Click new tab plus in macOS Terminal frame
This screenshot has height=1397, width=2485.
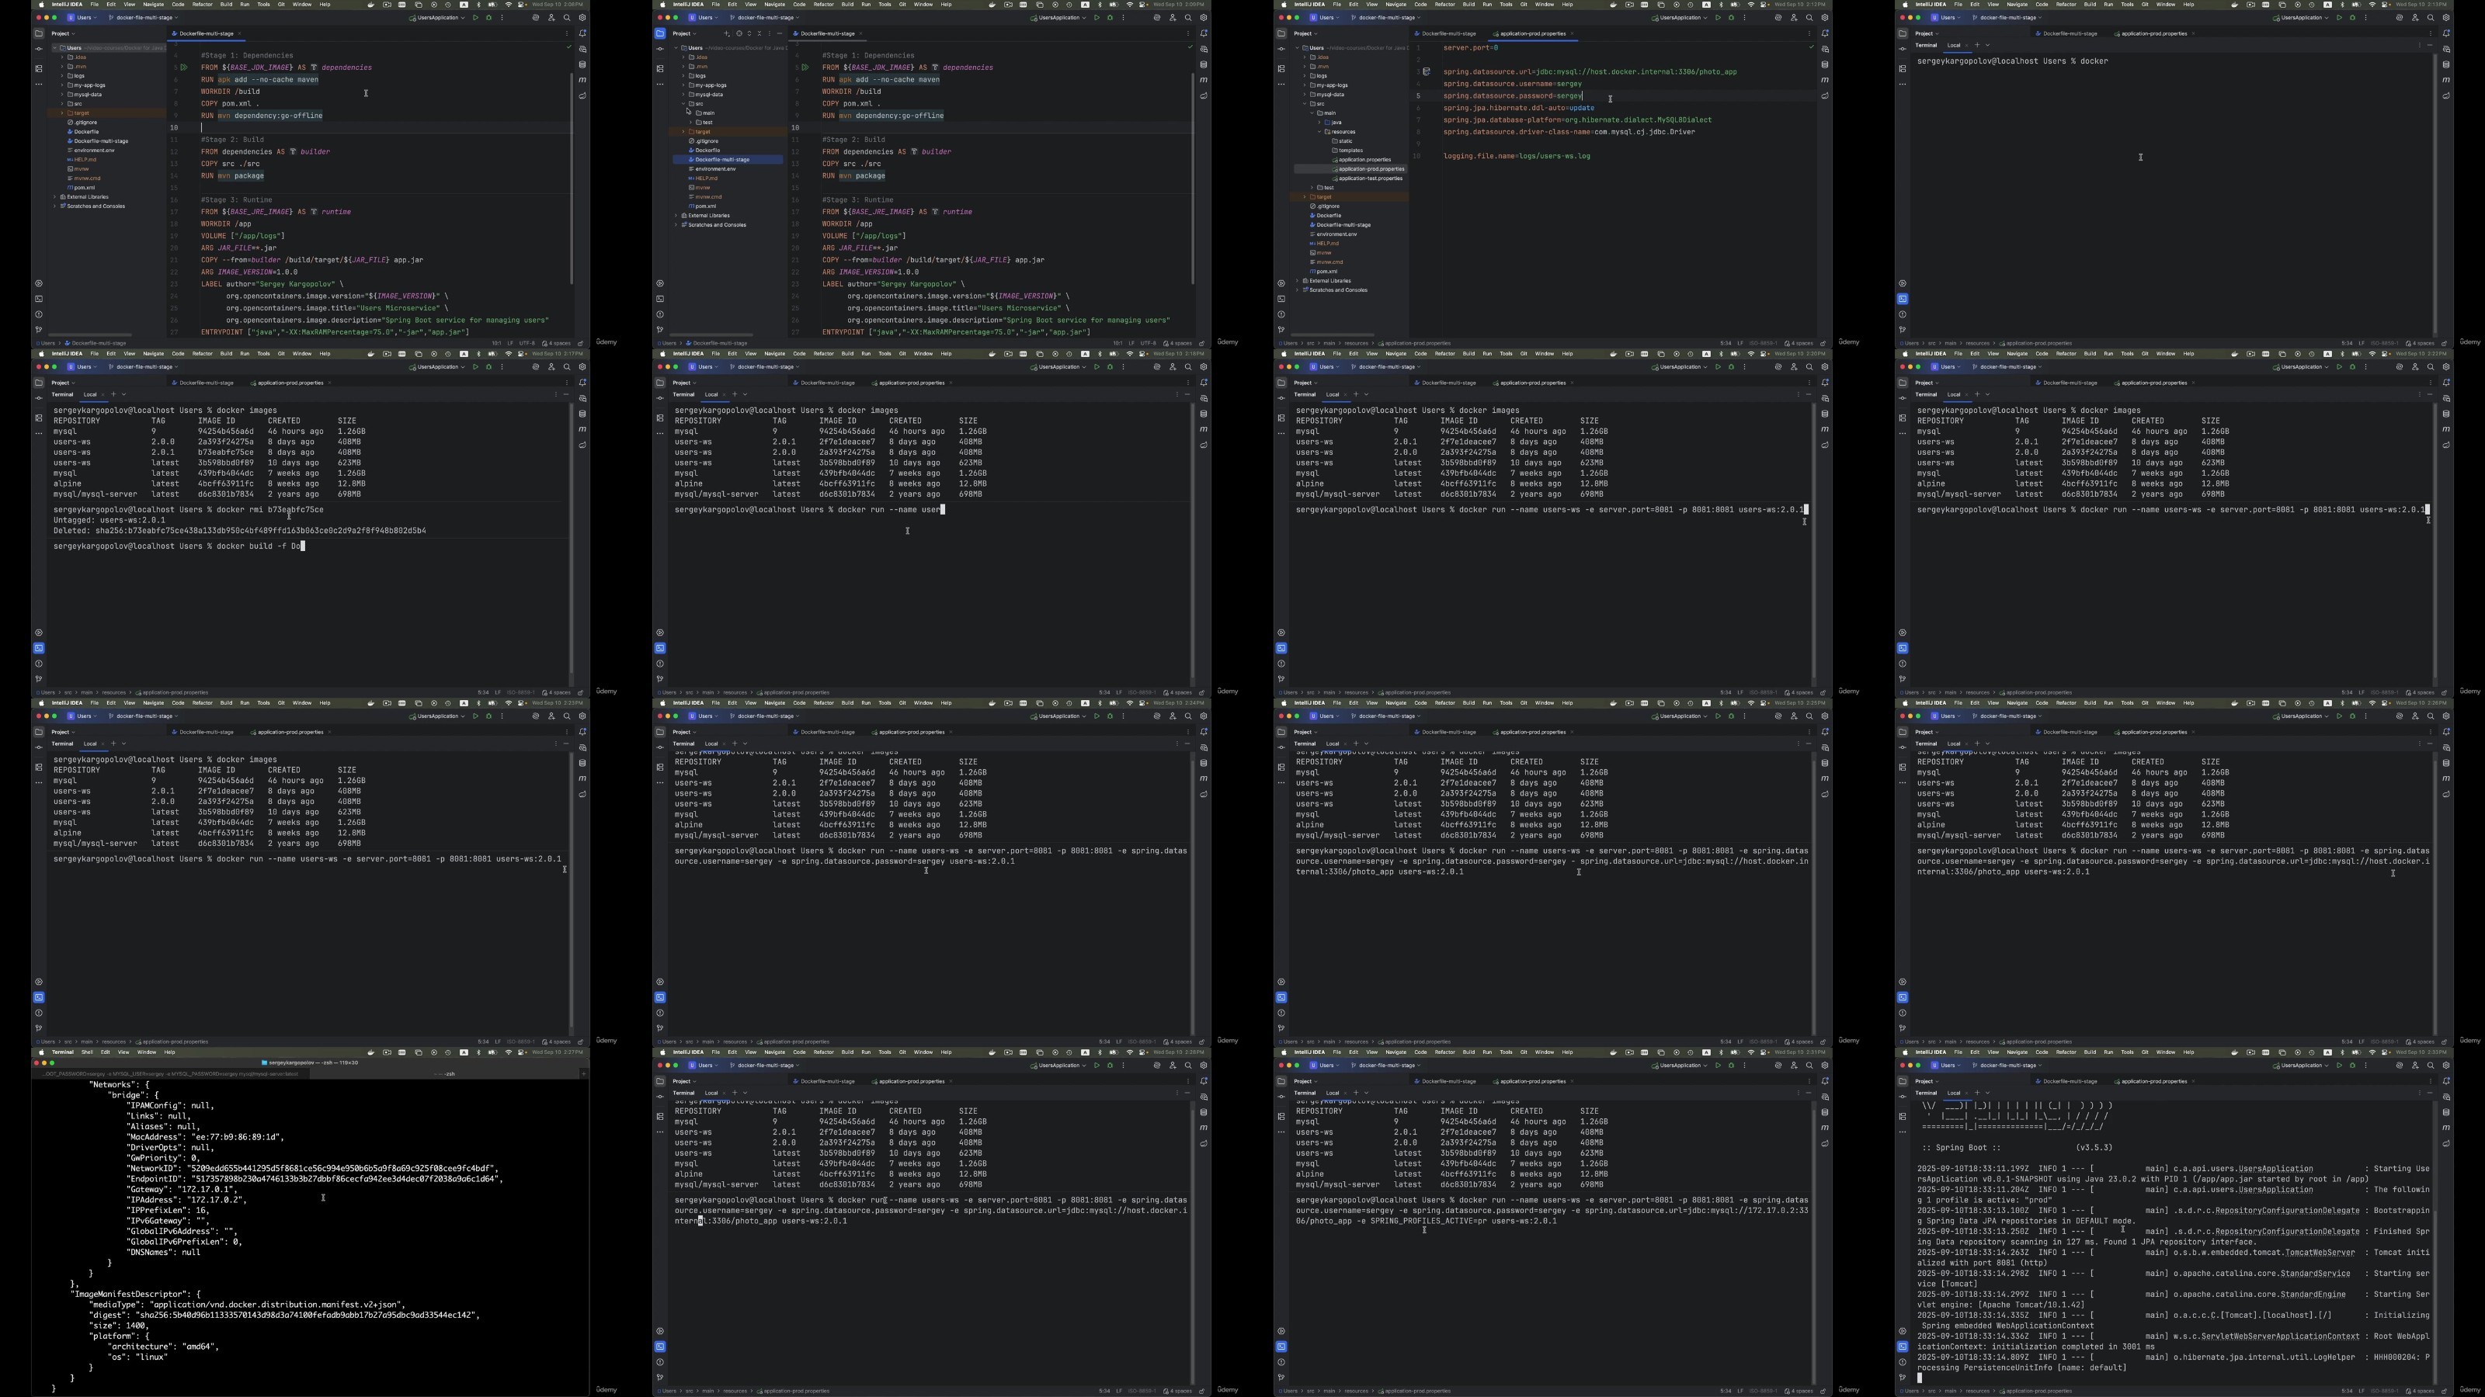(584, 1074)
